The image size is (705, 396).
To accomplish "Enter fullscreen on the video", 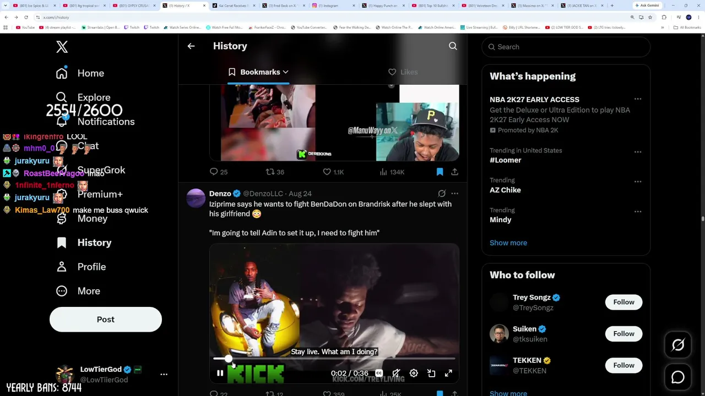I will coord(448,373).
